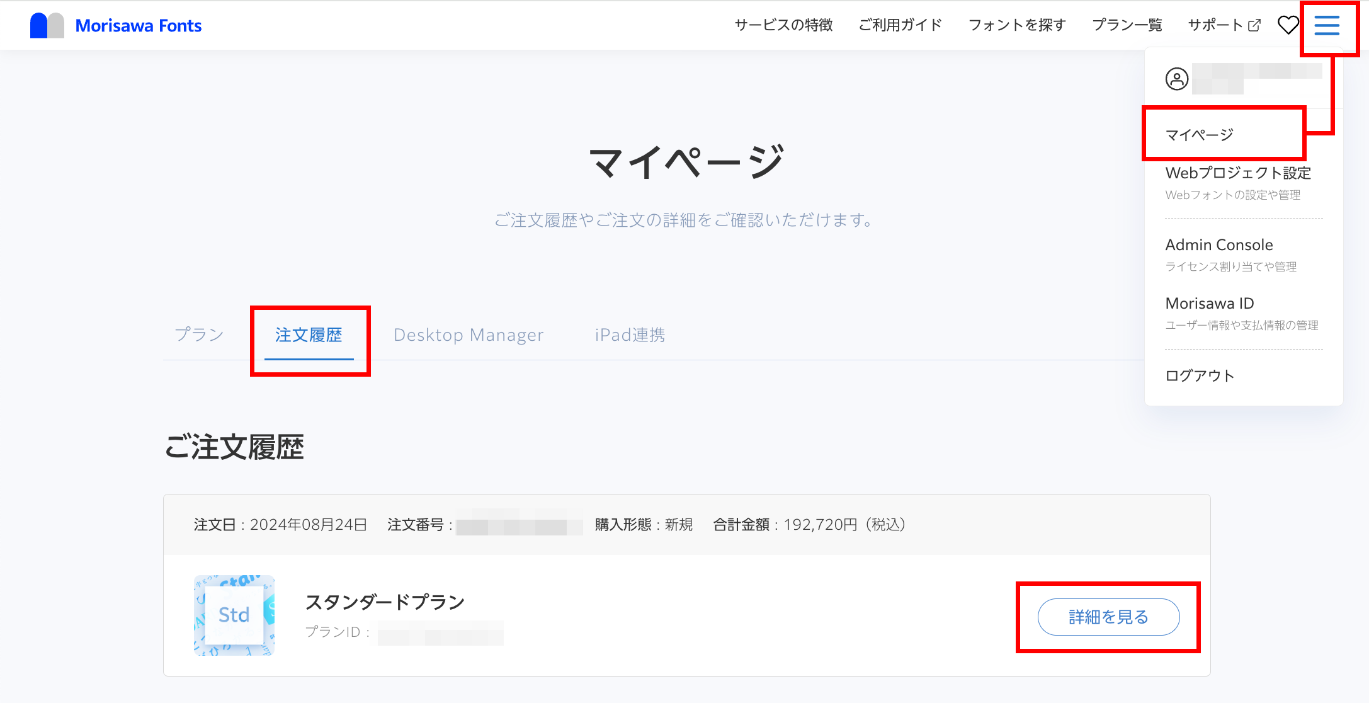Click the スタンダードプラン plan name
Screen dimensions: 1369x703
(x=385, y=602)
